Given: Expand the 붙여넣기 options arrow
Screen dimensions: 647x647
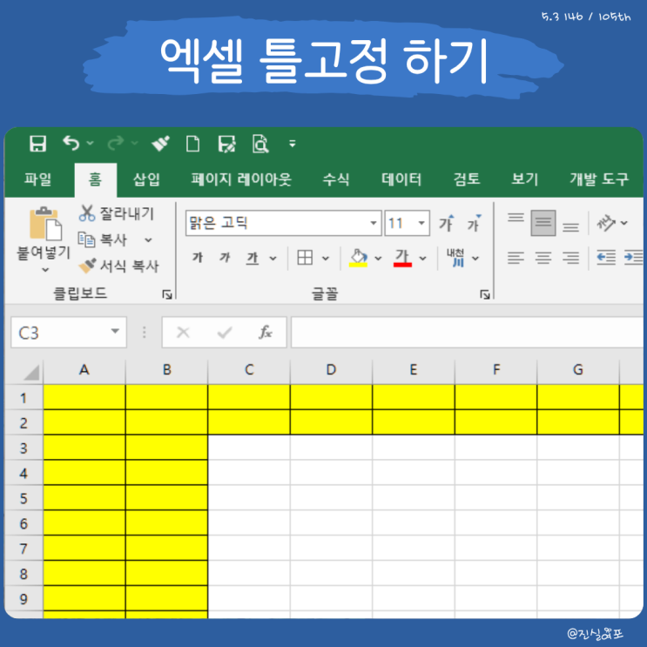Looking at the screenshot, I should pyautogui.click(x=45, y=270).
